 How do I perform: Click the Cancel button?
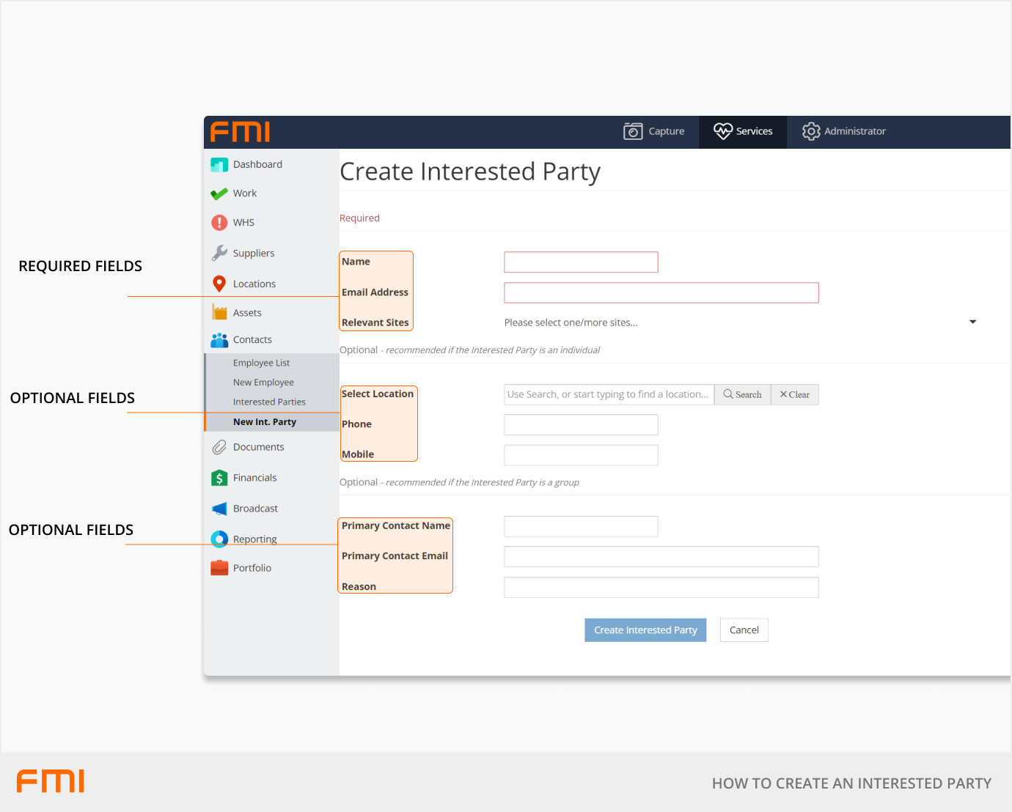(744, 630)
